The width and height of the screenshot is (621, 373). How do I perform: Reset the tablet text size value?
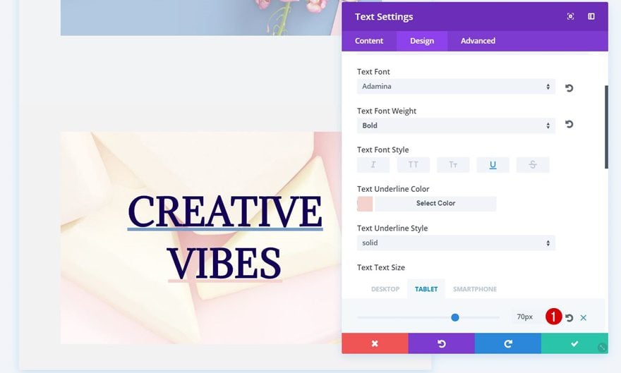569,317
